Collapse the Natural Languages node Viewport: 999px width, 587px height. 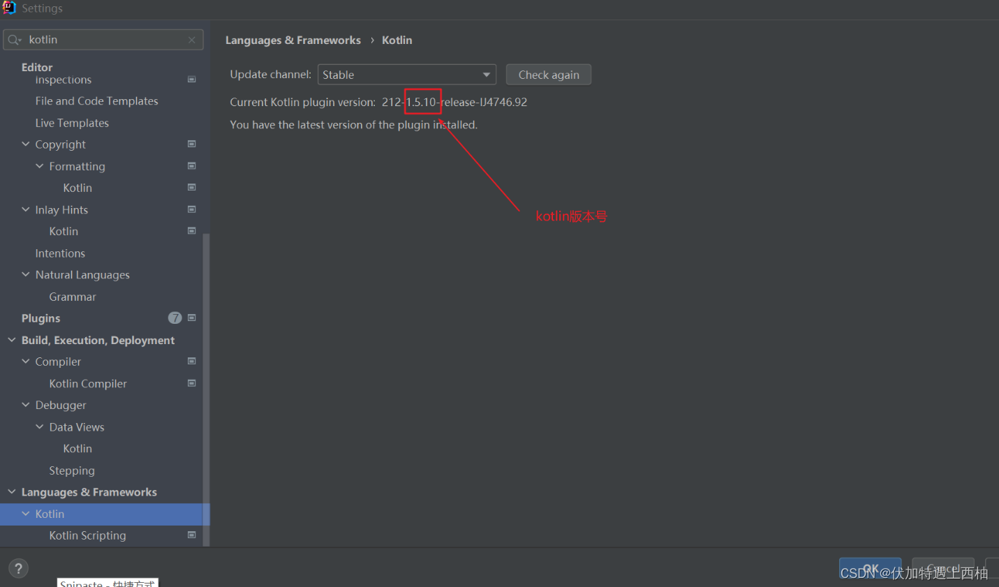[26, 274]
